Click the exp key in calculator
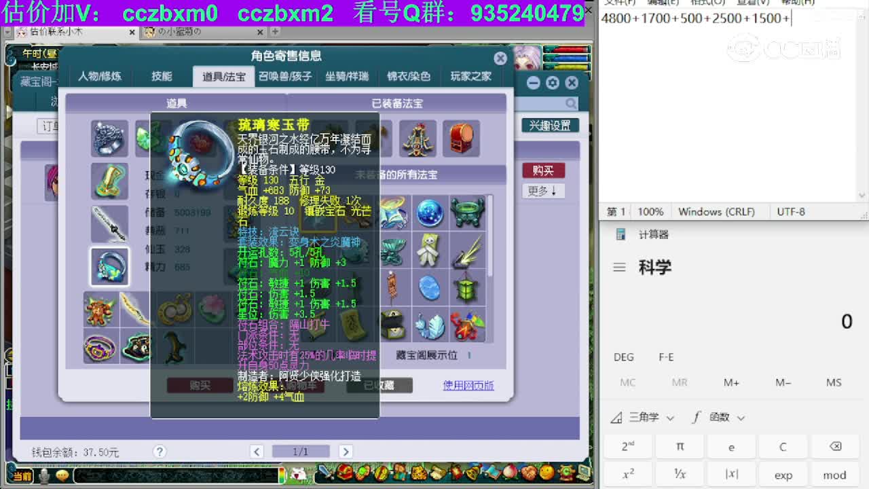 coord(783,475)
